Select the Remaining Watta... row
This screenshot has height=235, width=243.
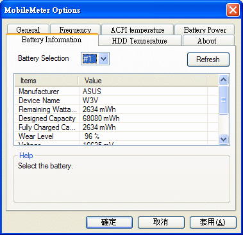click(x=117, y=109)
